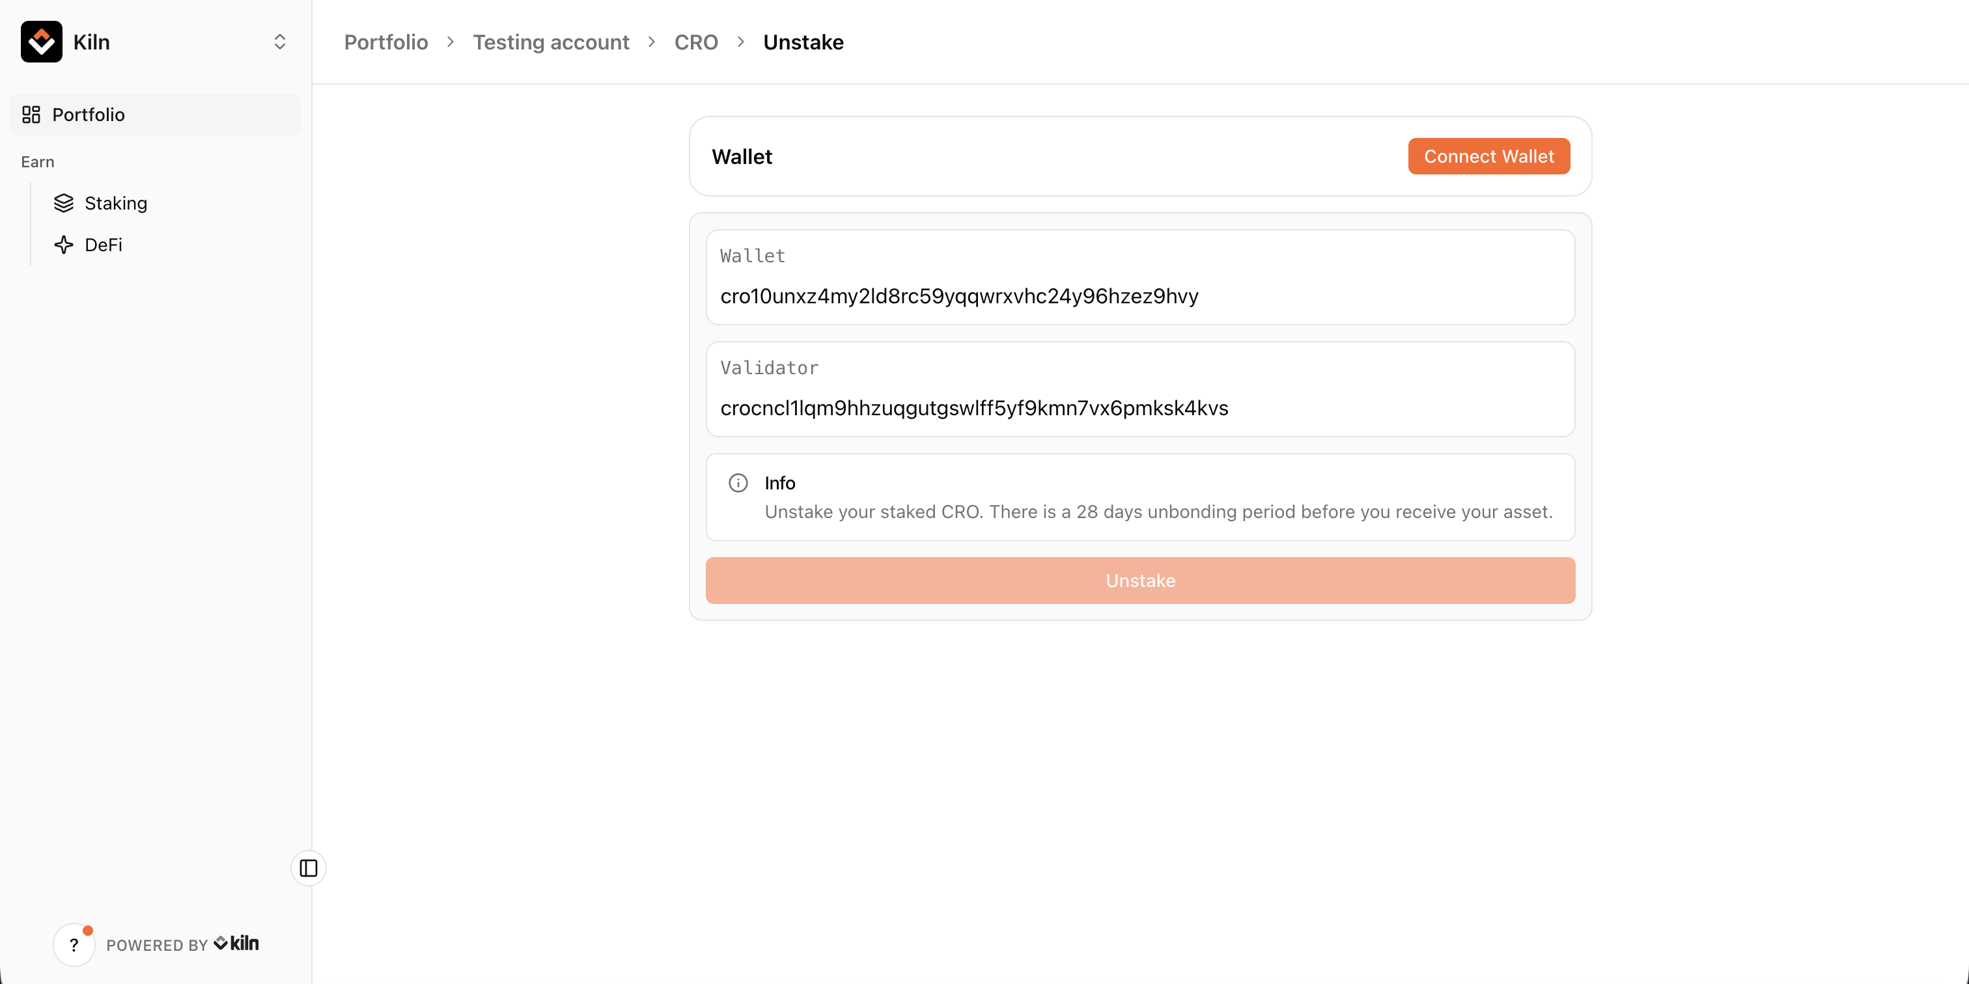Click the Portfolio grid icon in sidebar

click(31, 115)
